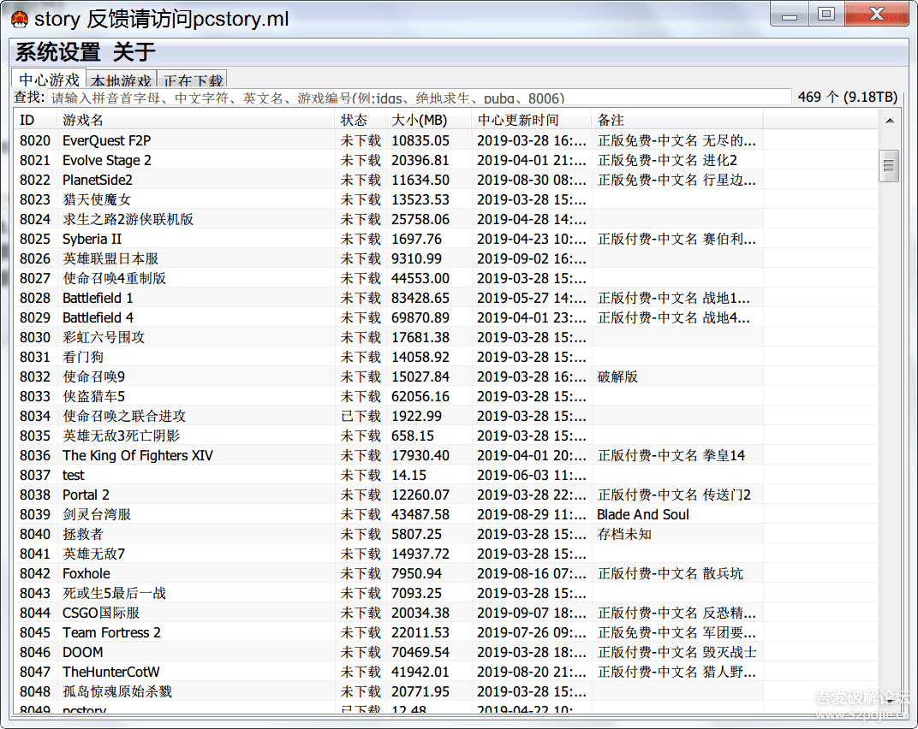Maximize the story window

click(x=826, y=15)
